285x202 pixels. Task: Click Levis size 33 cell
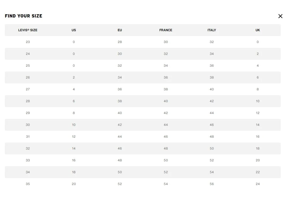pyautogui.click(x=28, y=160)
